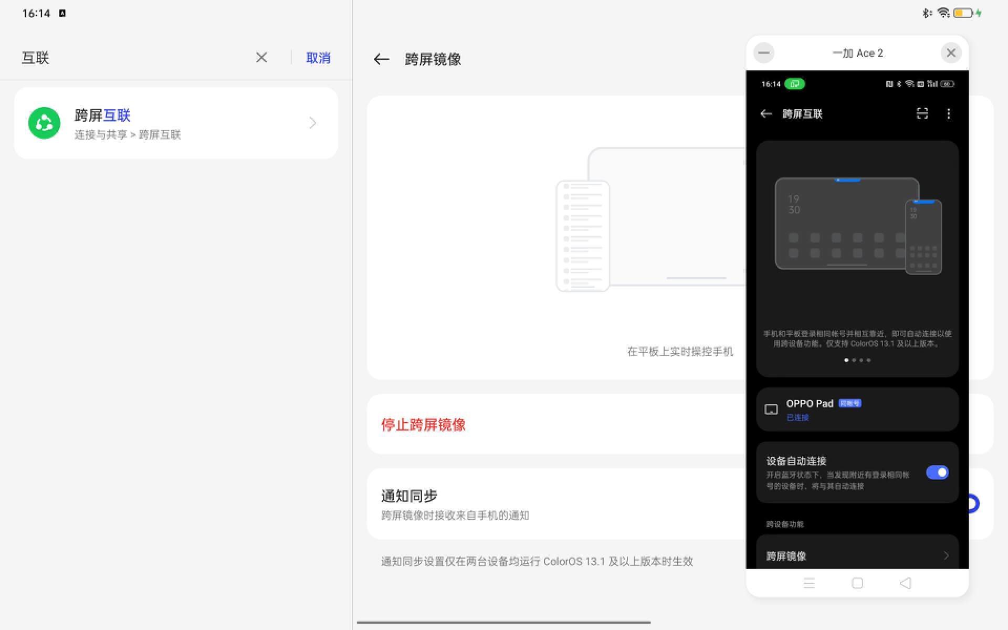Tap the home button in the phone mirror navbar
This screenshot has width=1008, height=630.
click(x=857, y=583)
